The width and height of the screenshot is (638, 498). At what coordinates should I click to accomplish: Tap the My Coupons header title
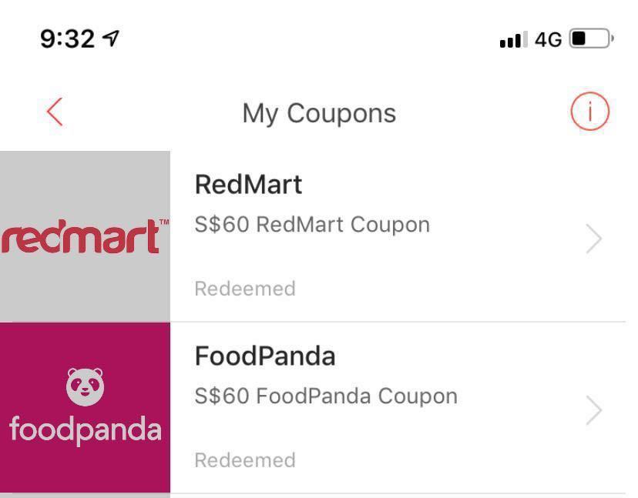(319, 113)
